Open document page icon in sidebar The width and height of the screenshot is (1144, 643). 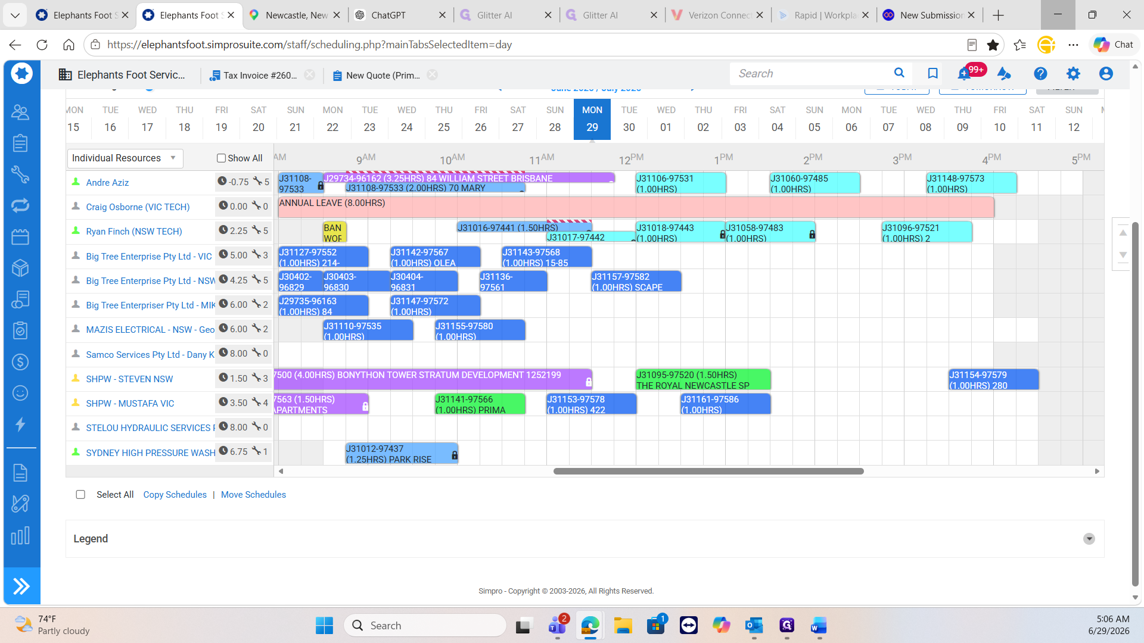tap(20, 473)
